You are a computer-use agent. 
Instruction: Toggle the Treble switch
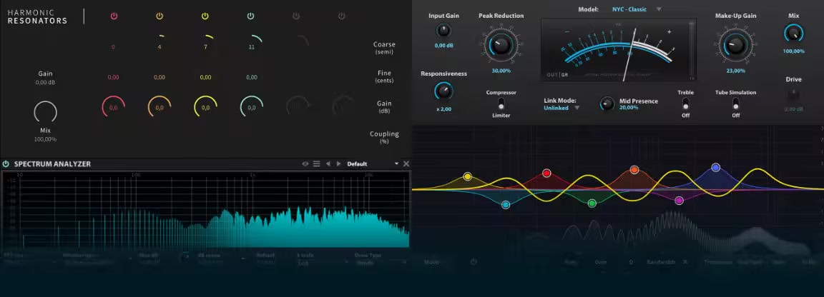[x=685, y=104]
